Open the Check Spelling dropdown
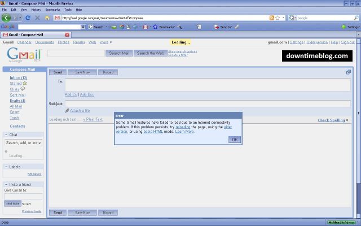 (x=333, y=120)
